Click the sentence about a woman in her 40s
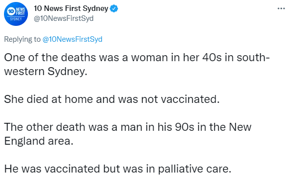 click(x=137, y=57)
